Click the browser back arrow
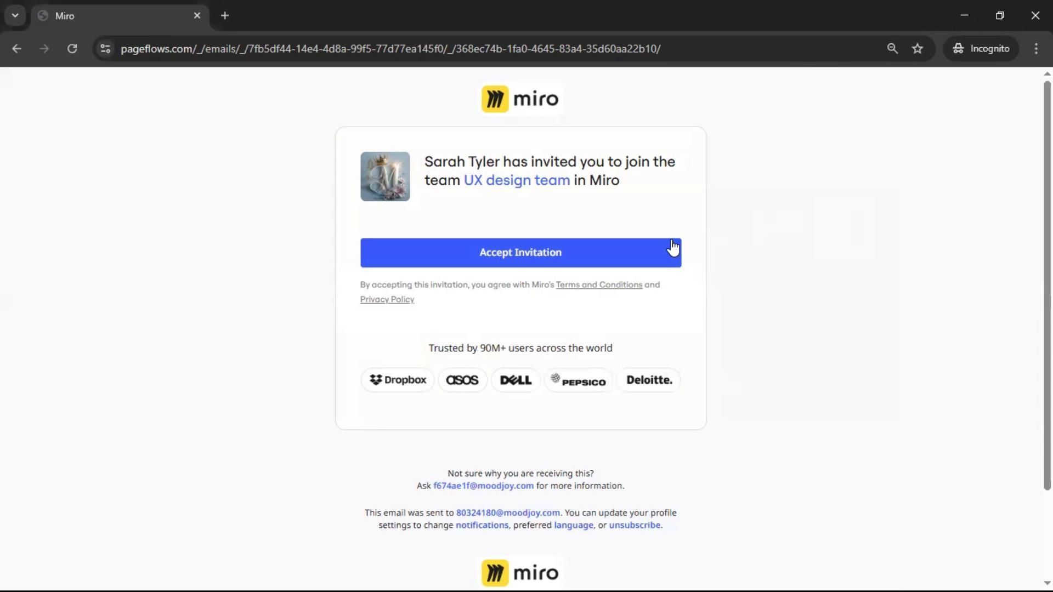The height and width of the screenshot is (592, 1053). (x=16, y=49)
